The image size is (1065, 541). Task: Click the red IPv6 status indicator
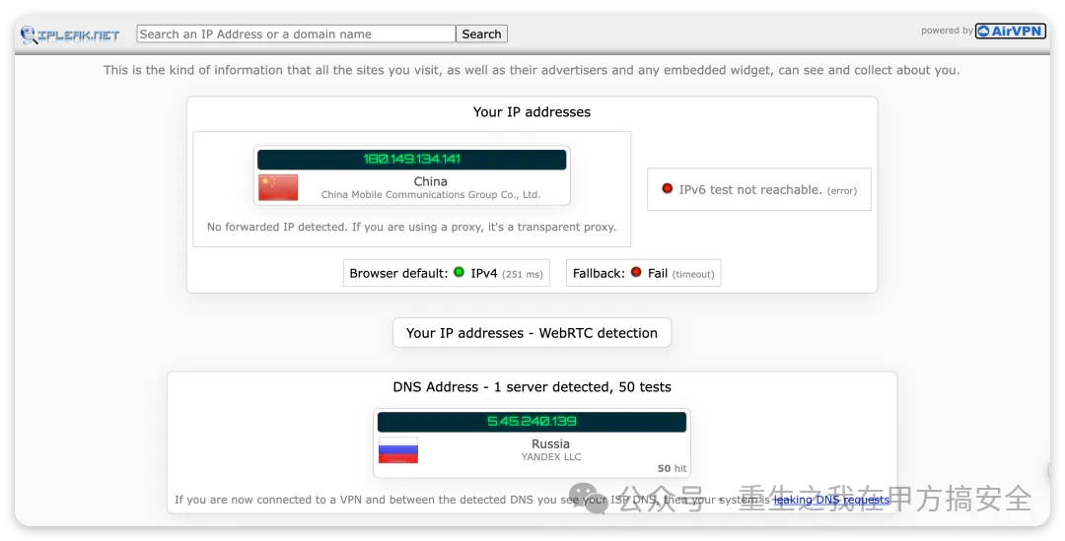[668, 189]
